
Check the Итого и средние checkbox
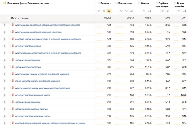point(9,18)
